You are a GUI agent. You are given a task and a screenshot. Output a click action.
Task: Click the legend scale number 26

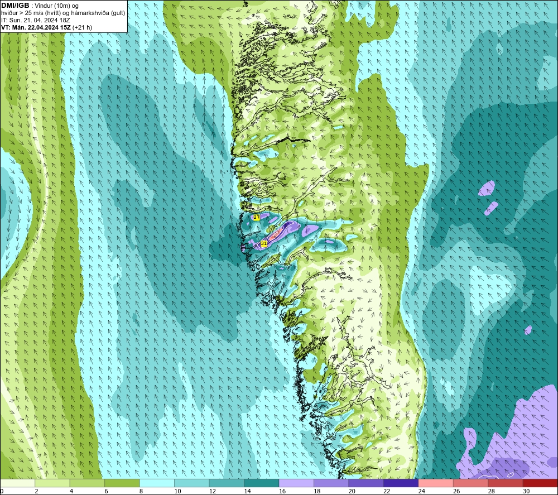click(x=456, y=491)
